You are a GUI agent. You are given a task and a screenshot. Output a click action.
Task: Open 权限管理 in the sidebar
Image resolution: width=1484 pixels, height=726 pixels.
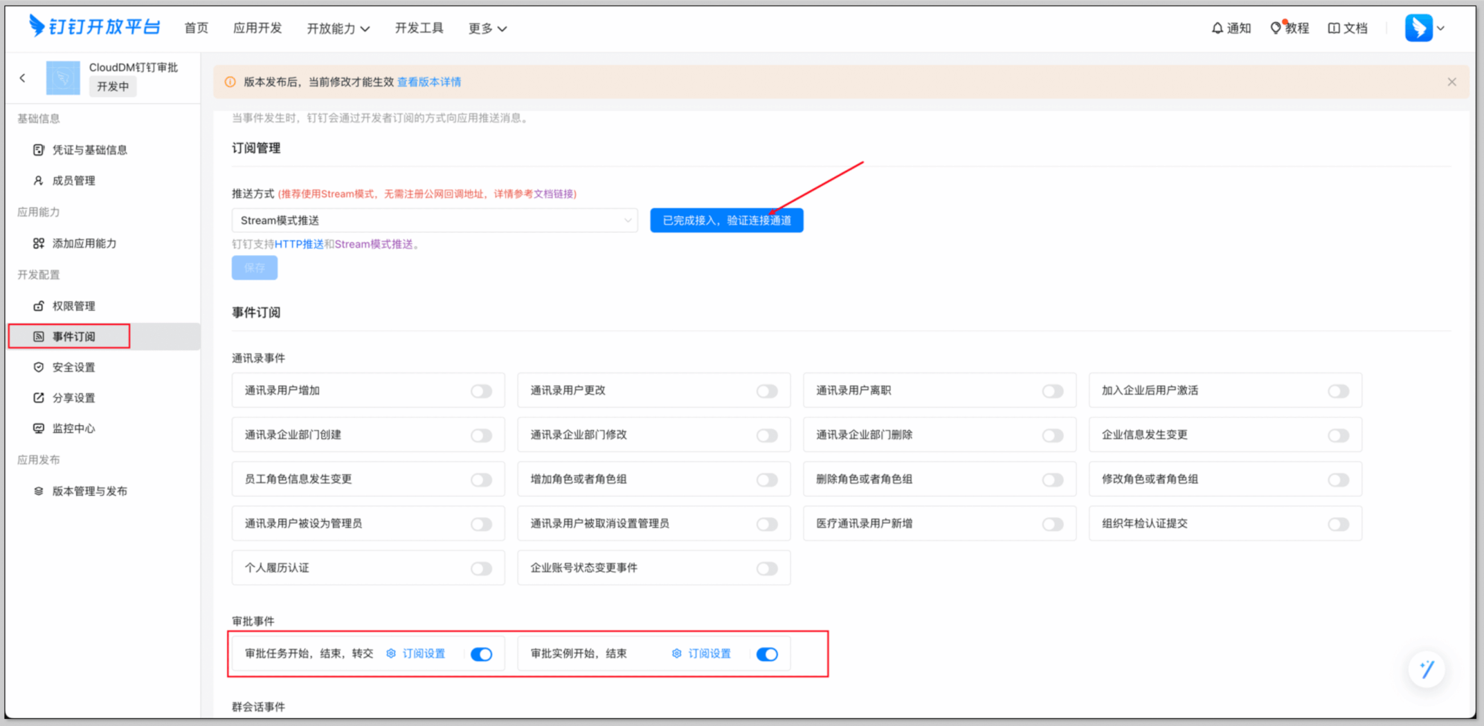click(73, 306)
